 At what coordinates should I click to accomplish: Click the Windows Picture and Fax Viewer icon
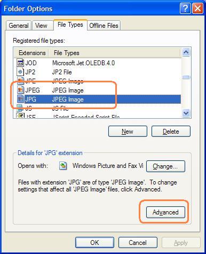coord(63,166)
